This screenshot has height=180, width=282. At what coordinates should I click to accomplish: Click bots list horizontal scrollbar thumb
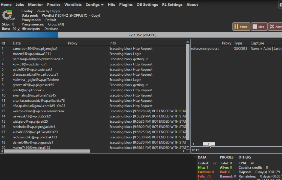47,151
